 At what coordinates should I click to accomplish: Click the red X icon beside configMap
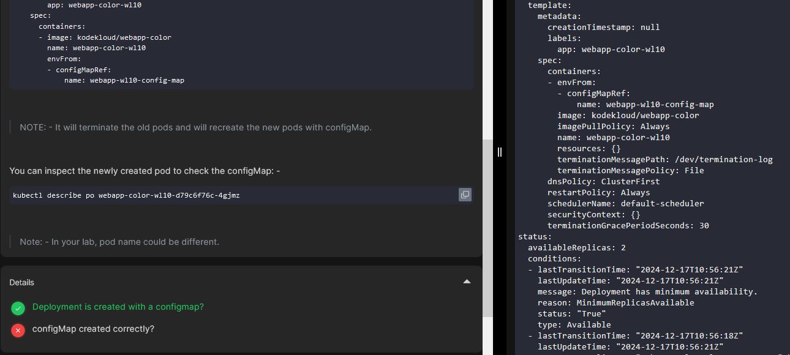(x=18, y=330)
